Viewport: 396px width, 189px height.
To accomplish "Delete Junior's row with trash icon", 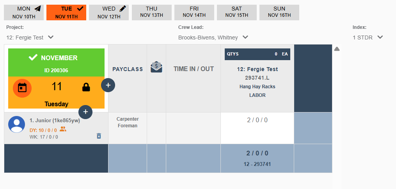I will coord(99,136).
